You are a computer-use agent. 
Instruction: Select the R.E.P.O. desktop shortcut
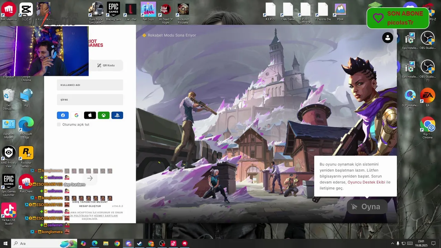click(x=270, y=12)
